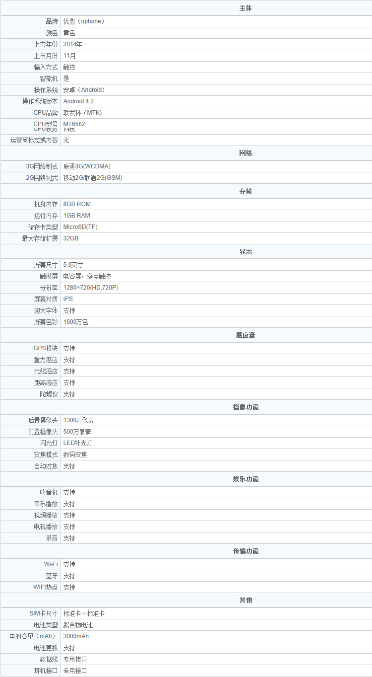Click the '摄像功能' section header

point(246,407)
